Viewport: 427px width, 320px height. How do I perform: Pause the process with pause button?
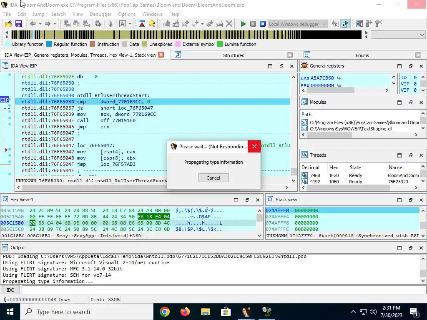click(x=253, y=24)
